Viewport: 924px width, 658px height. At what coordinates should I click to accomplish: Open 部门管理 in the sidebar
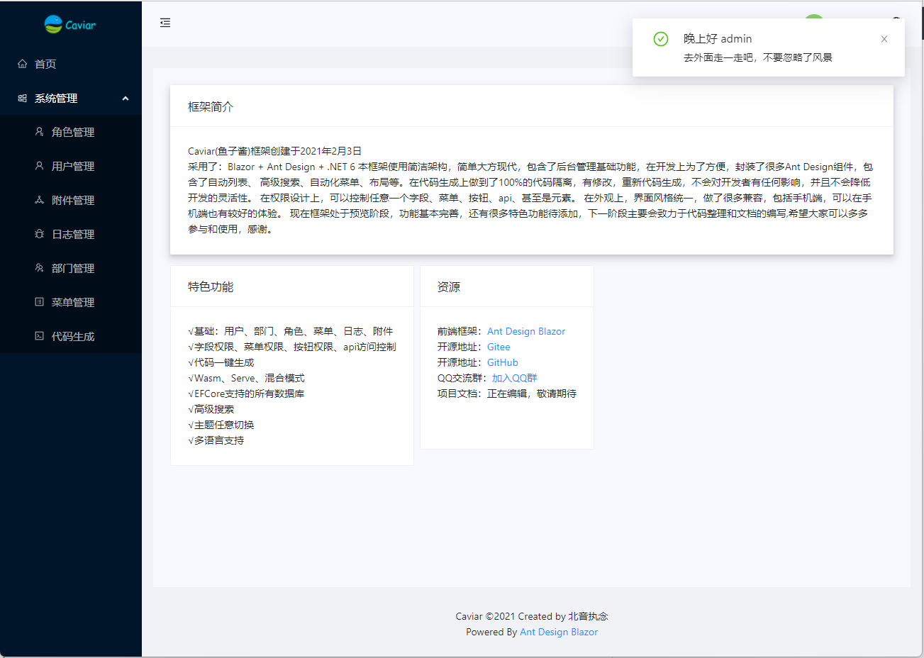point(71,268)
